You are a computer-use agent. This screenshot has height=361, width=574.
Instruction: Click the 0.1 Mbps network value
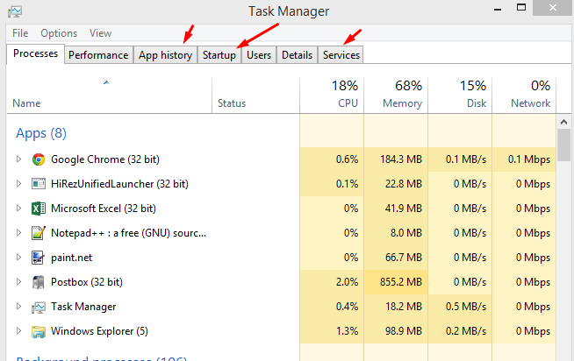529,159
